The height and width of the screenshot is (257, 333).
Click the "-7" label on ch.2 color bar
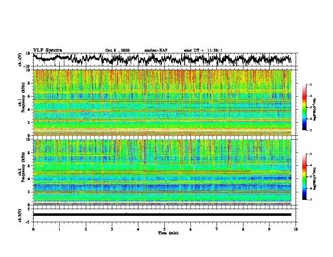coord(310,199)
